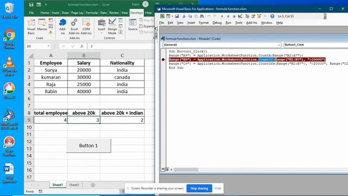Switch to the Home ribbon tab

[x=45, y=13]
